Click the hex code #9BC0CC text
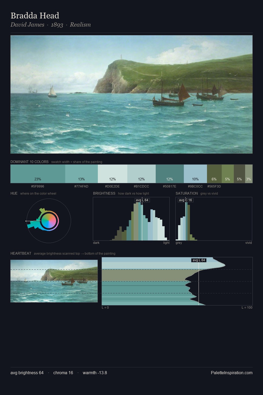Screen dimensions: 263x395 point(195,186)
